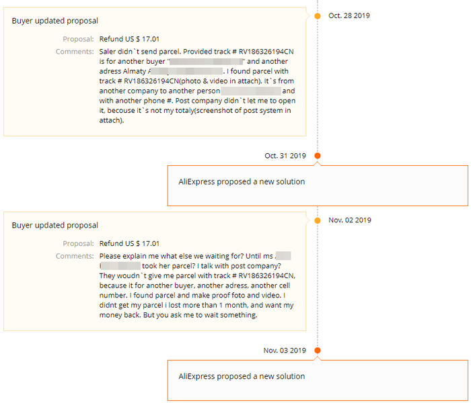Click the "Proposal:" label in the Nov. 02 card
The height and width of the screenshot is (403, 471).
pos(78,243)
